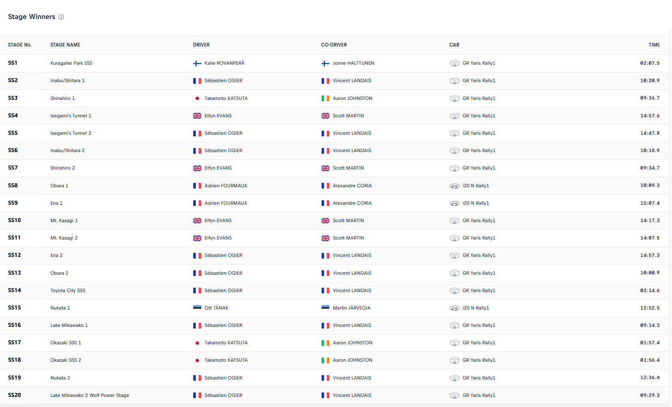Click the Toyota logo in the SS1 row
The image size is (672, 407).
454,64
